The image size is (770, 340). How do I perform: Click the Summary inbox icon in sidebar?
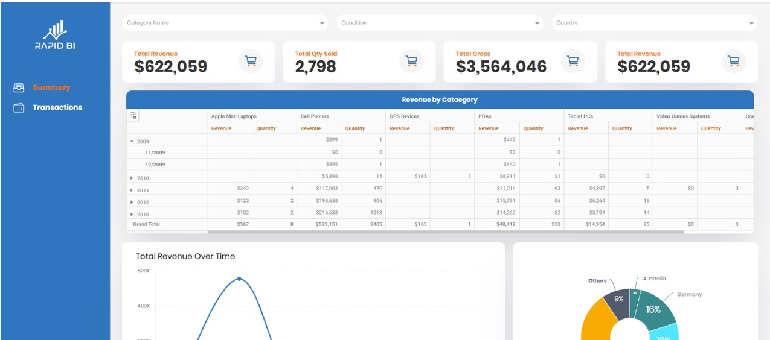click(19, 88)
